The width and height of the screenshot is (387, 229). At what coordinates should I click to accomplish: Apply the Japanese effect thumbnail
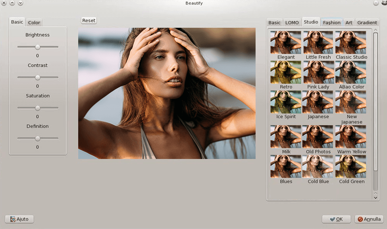click(x=318, y=102)
